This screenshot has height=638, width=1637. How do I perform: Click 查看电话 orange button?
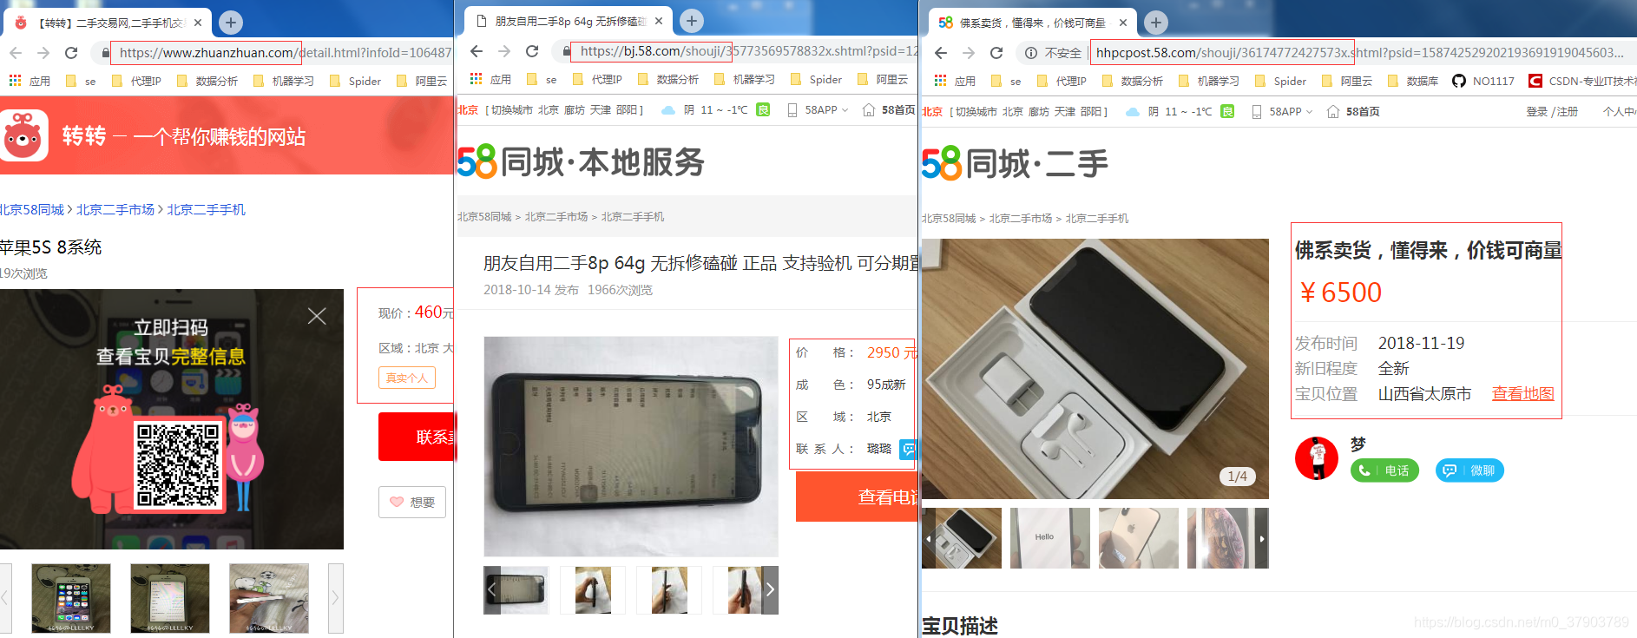pyautogui.click(x=857, y=497)
